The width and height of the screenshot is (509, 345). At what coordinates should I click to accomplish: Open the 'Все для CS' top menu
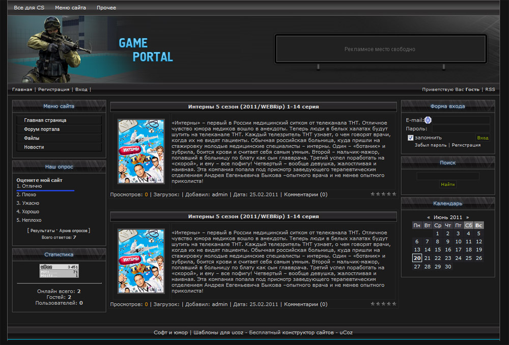pos(29,8)
